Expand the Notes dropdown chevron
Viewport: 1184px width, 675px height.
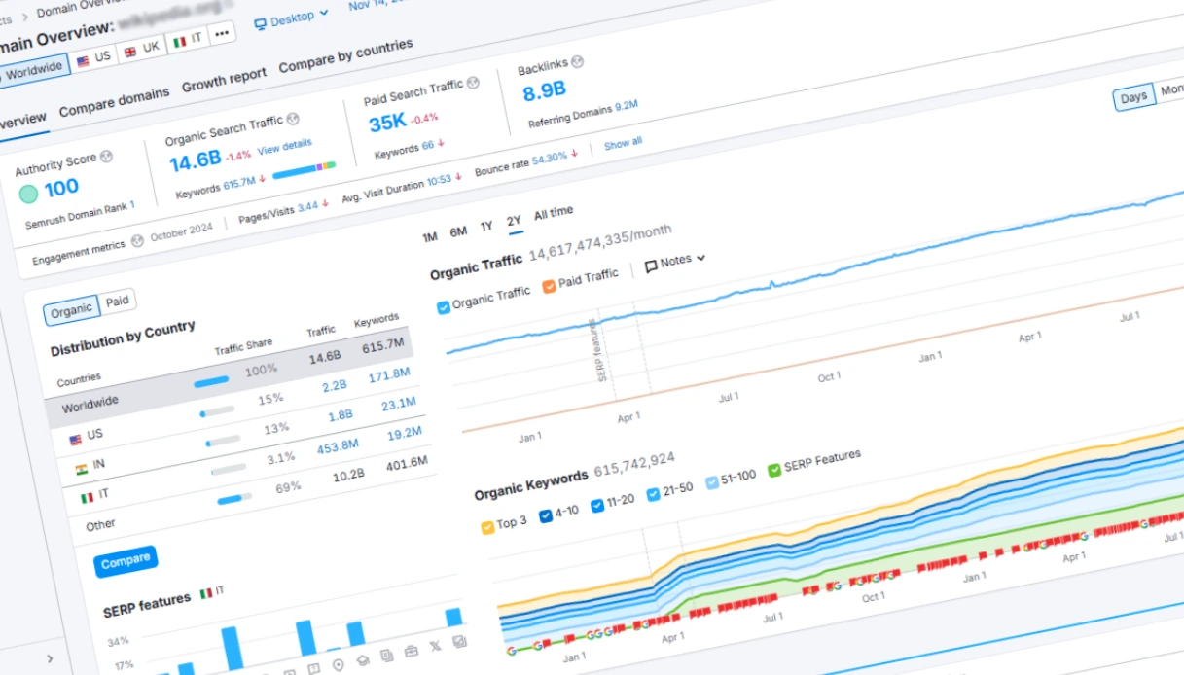tap(701, 259)
